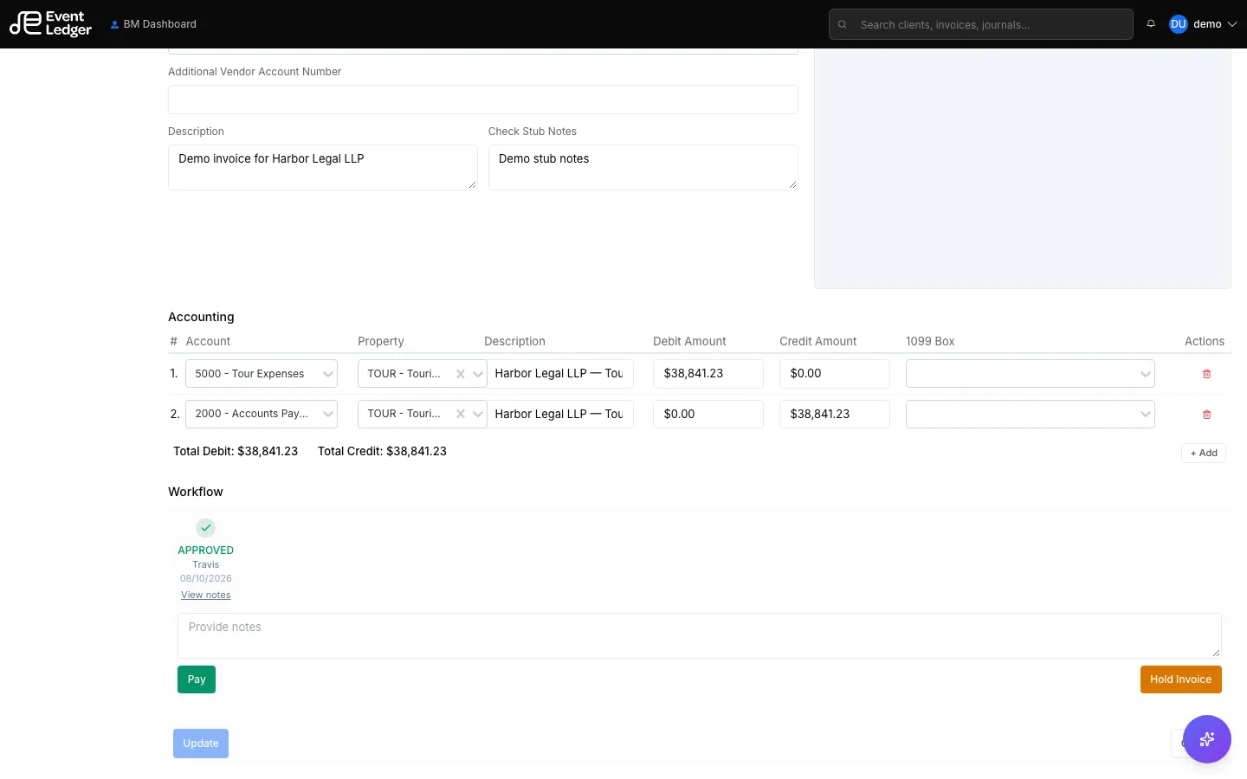1247x779 pixels.
Task: Edit the row 1 line description field
Action: (x=559, y=374)
